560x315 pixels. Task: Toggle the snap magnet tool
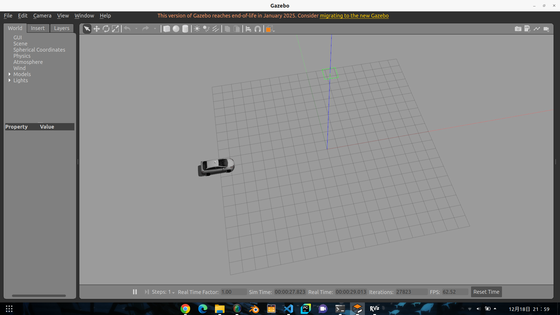(258, 29)
